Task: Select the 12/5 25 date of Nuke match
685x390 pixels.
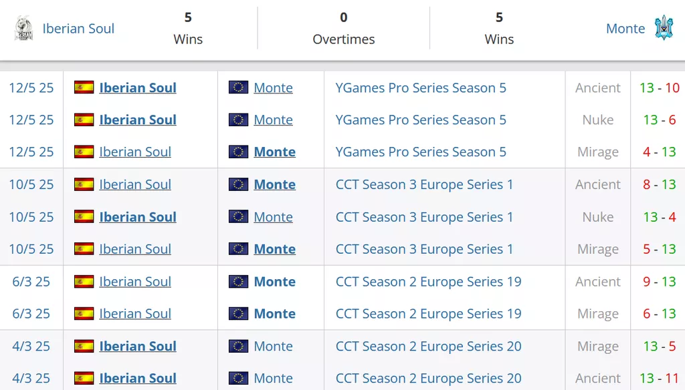Action: [x=31, y=120]
